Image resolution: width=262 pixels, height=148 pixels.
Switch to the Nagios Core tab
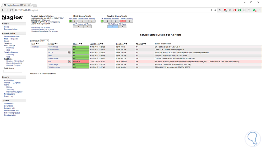(16, 5)
